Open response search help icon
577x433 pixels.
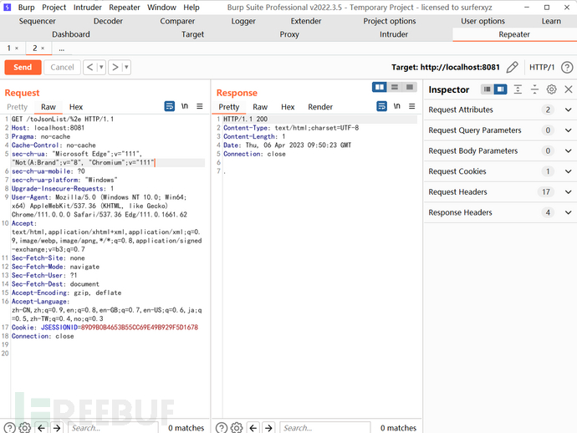222,427
